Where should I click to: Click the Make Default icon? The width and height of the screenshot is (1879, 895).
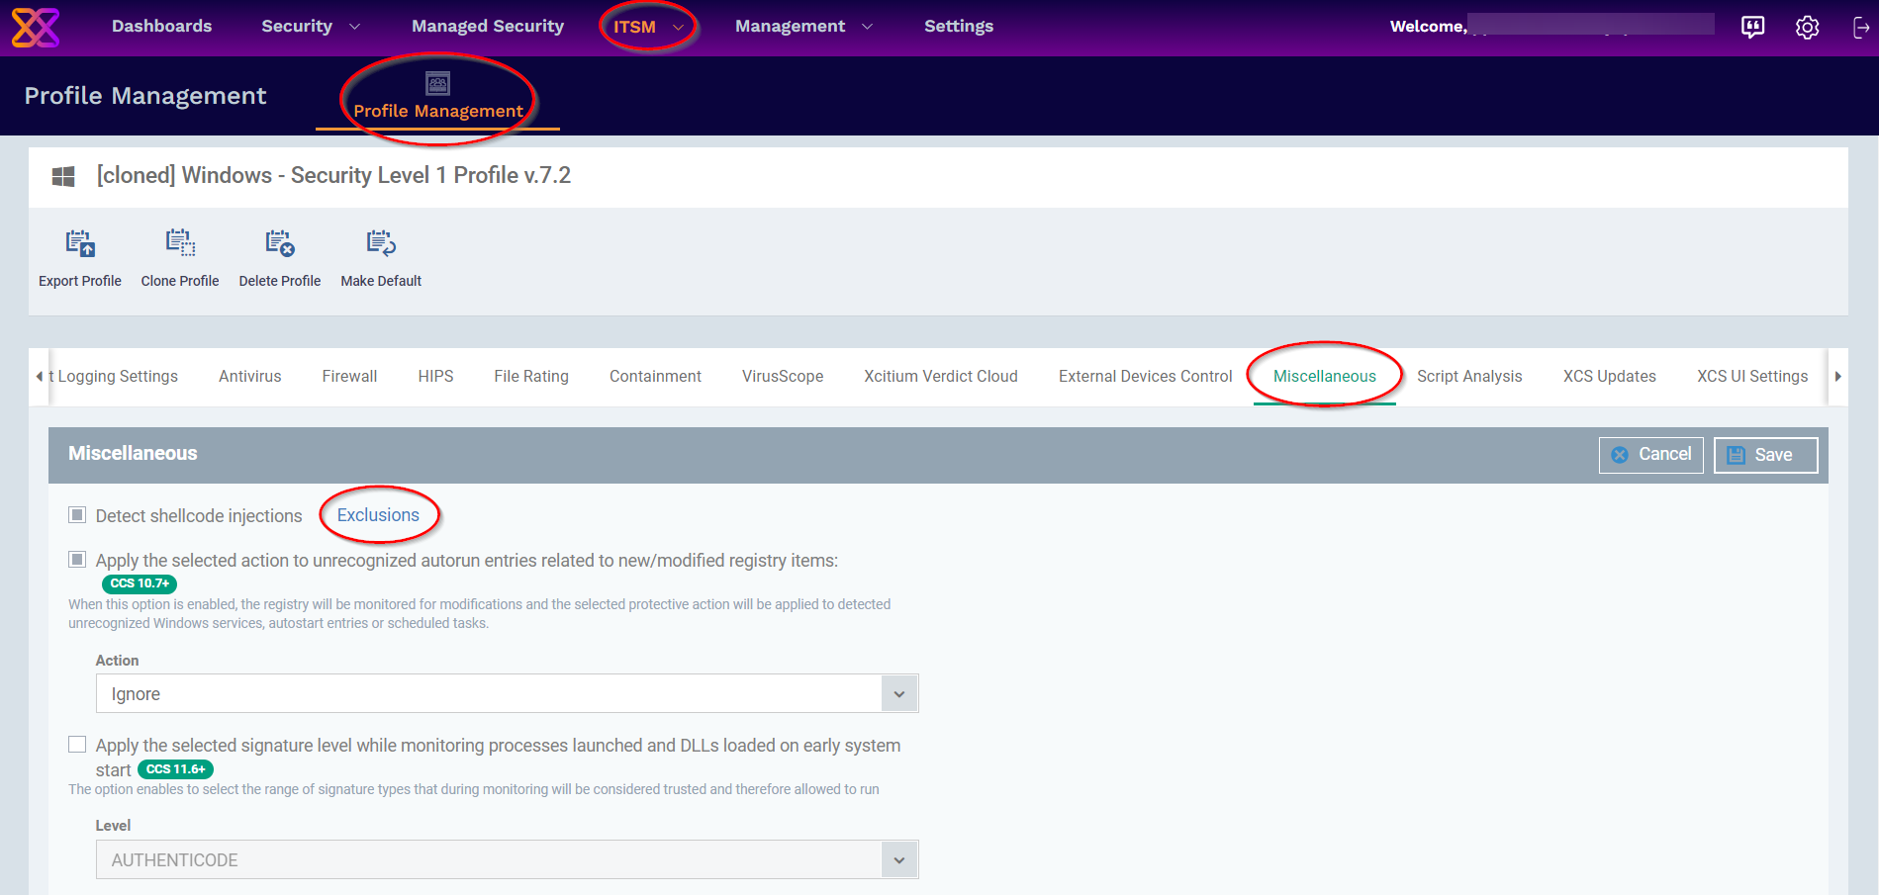click(381, 243)
